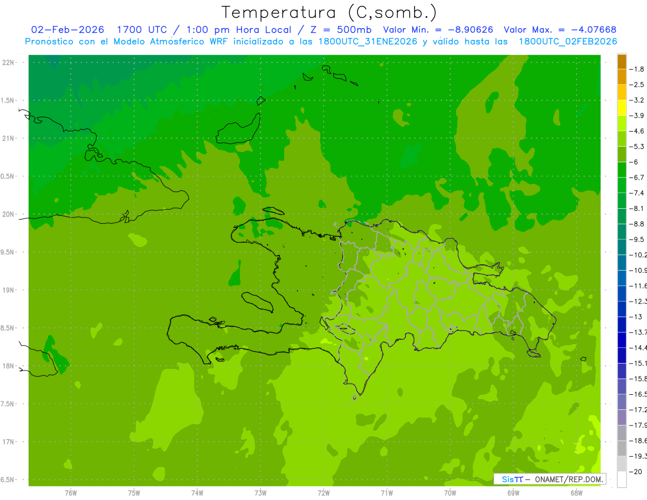Select the -20 colorbar value
Image resolution: width=647 pixels, height=500 pixels.
click(x=636, y=471)
